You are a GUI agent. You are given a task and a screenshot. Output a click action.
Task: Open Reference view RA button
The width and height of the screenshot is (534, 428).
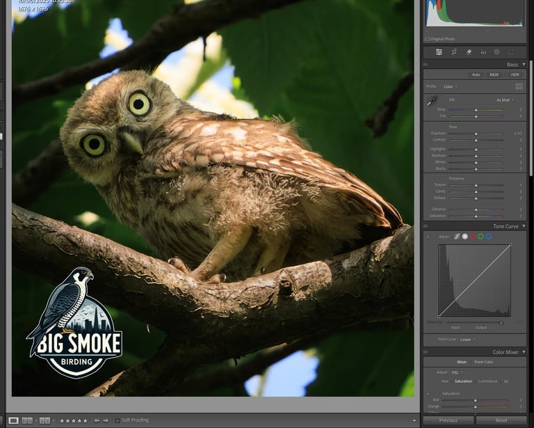(27, 420)
